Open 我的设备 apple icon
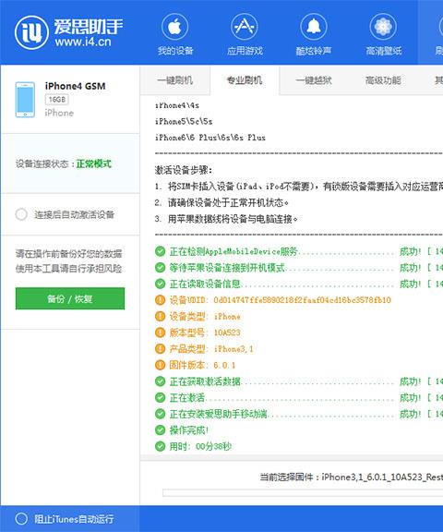The image size is (443, 532). (175, 27)
